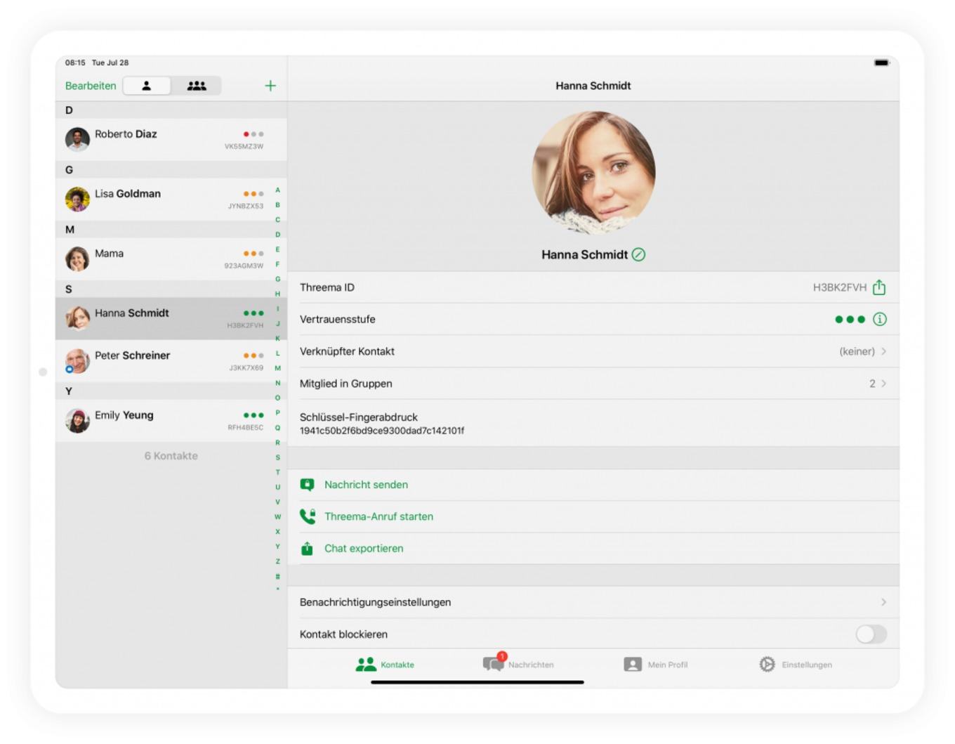Viewport: 955px width, 744px height.
Task: Open trust level info icon
Action: click(879, 319)
